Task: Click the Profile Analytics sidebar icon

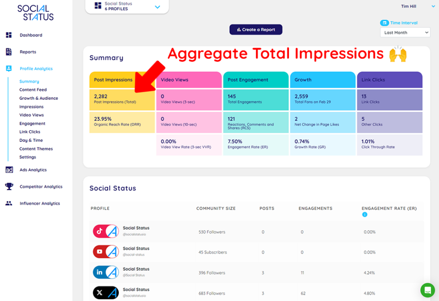Action: tap(9, 68)
